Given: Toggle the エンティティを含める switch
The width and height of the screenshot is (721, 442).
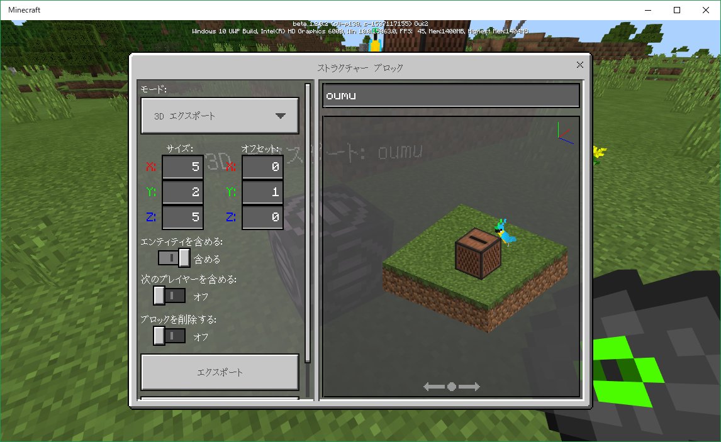Looking at the screenshot, I should point(174,258).
